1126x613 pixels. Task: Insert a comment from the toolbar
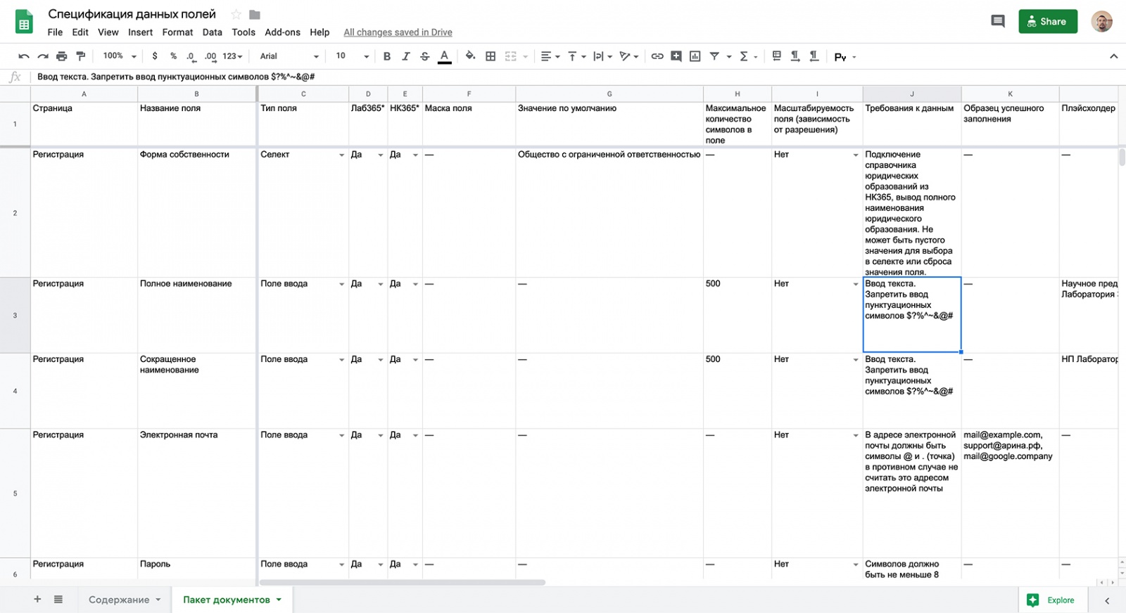[x=676, y=56]
